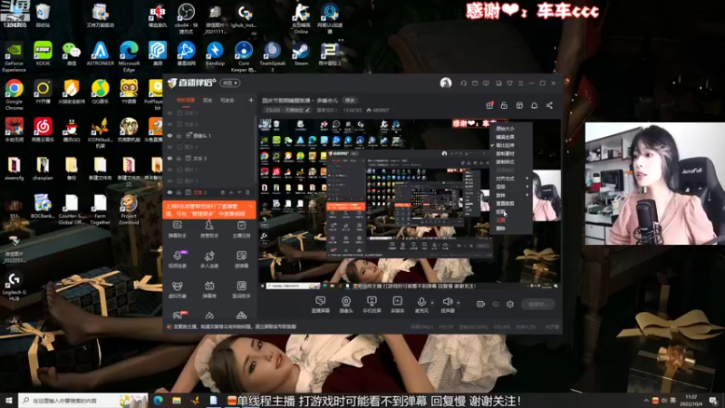Open the 弹幕助手 danmaku assistant tool
The height and width of the screenshot is (408, 725).
point(177,229)
